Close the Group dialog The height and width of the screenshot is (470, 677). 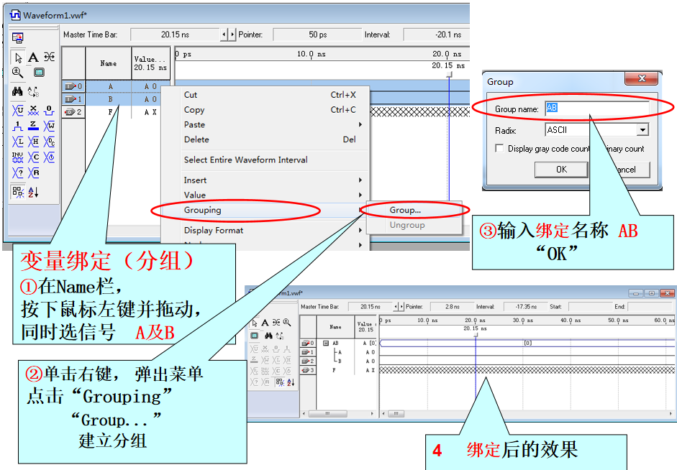point(641,78)
